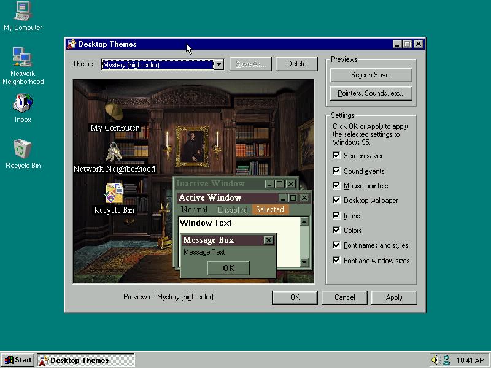Uncheck the Colors setting

point(336,231)
